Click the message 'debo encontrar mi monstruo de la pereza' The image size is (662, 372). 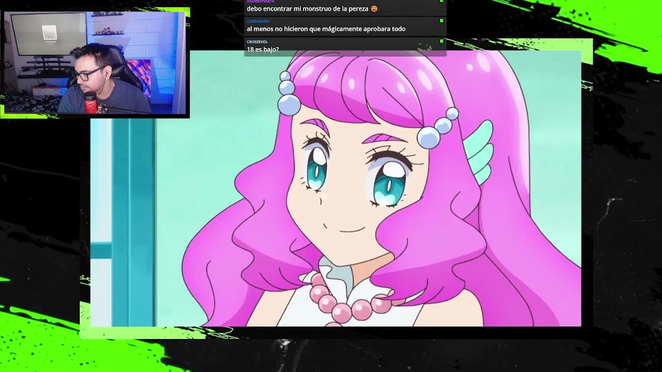point(308,9)
